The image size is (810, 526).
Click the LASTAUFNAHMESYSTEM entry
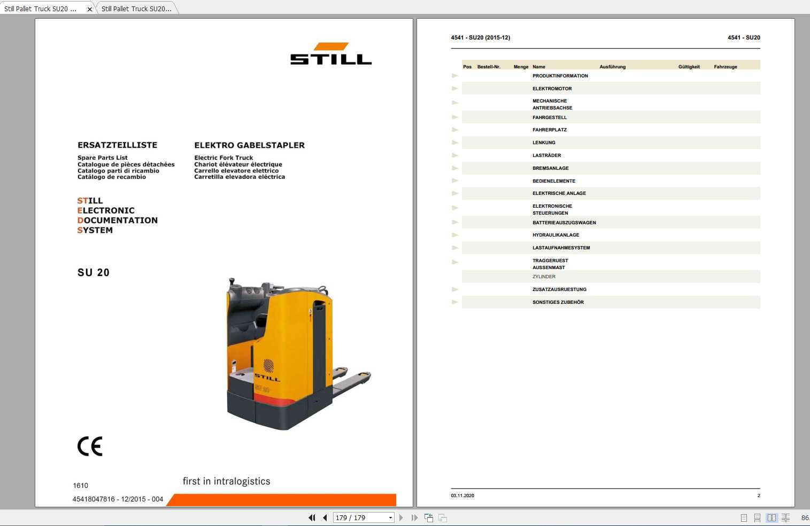click(561, 248)
